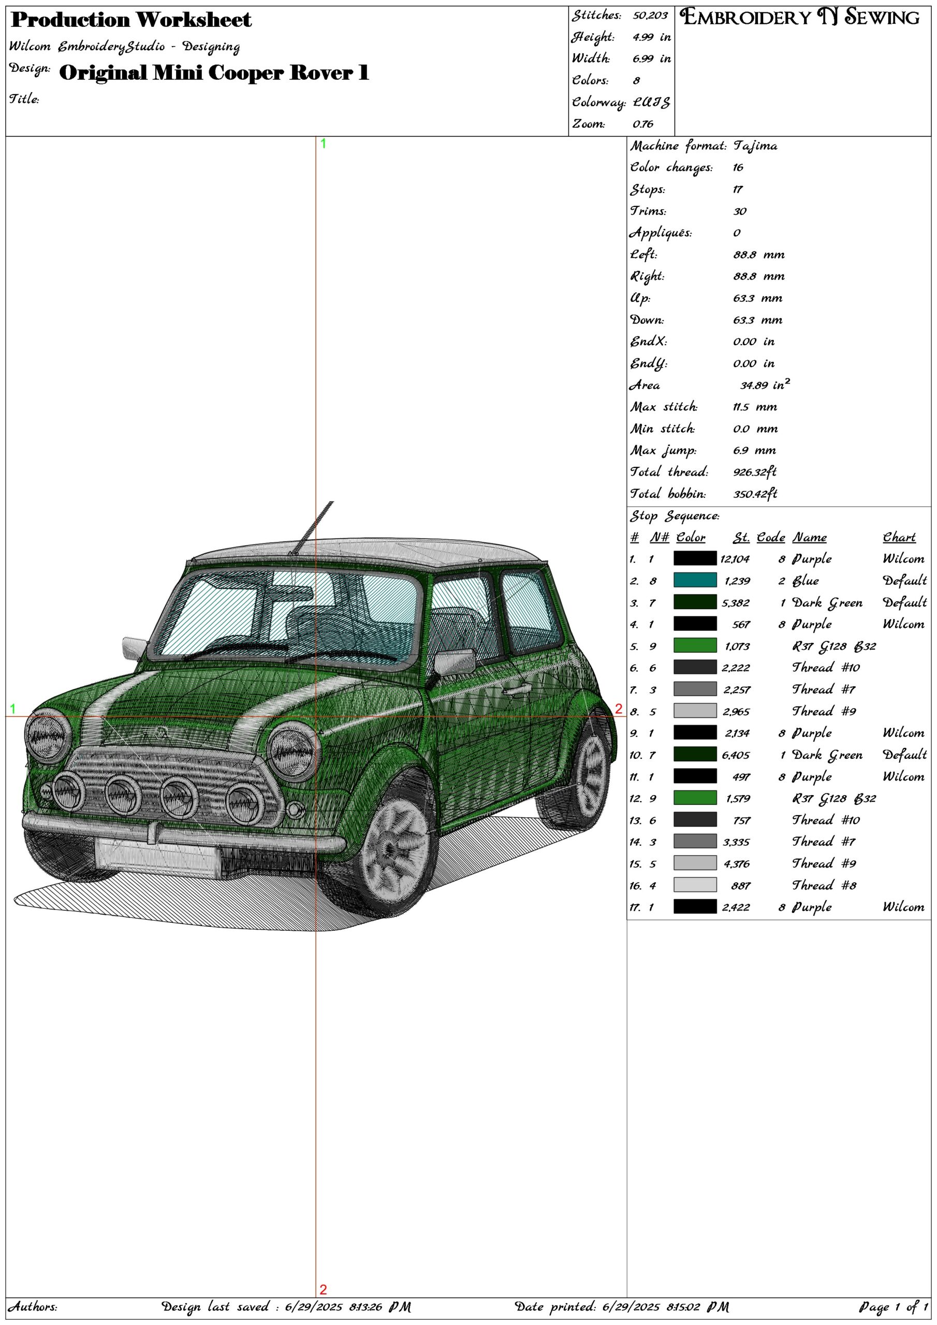Click the 'Design last saved' timestamp
The height and width of the screenshot is (1325, 937).
[x=286, y=1306]
